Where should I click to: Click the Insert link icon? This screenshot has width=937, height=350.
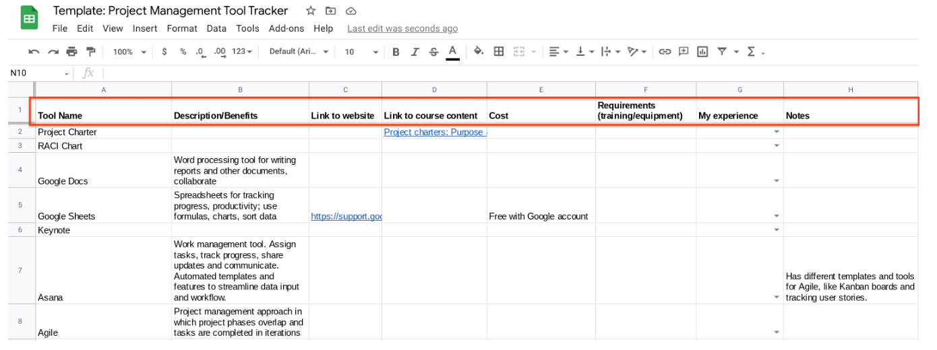point(665,52)
